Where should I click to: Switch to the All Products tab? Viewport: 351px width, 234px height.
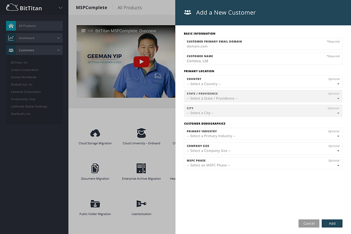click(129, 7)
